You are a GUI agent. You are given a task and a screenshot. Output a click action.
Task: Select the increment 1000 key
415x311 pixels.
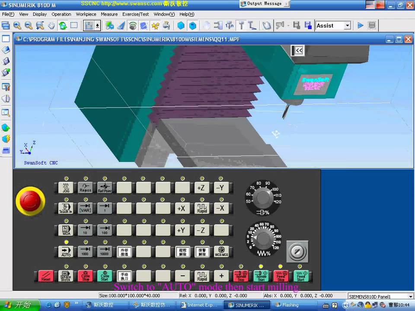[86, 251]
